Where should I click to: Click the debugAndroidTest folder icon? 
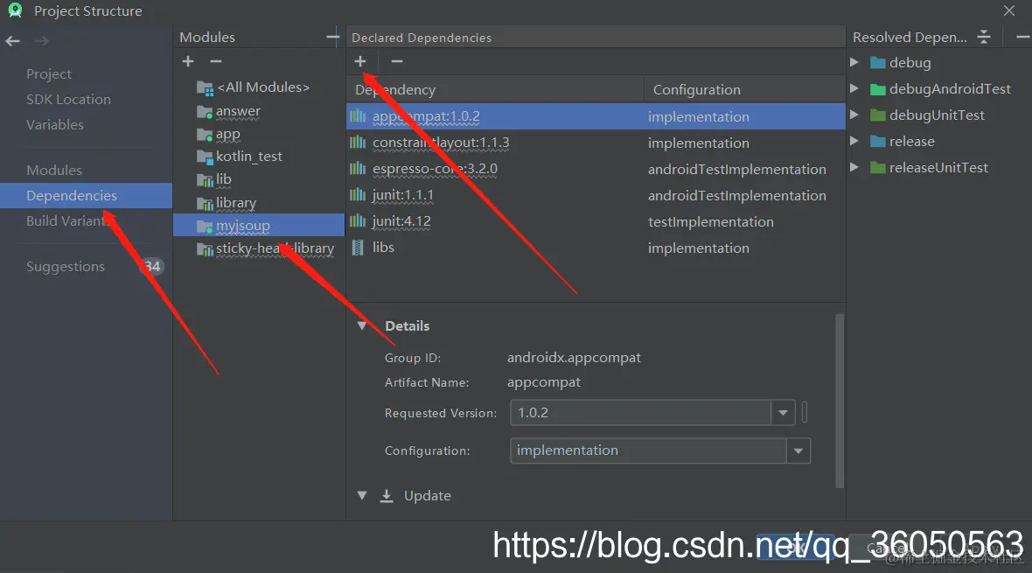point(877,89)
